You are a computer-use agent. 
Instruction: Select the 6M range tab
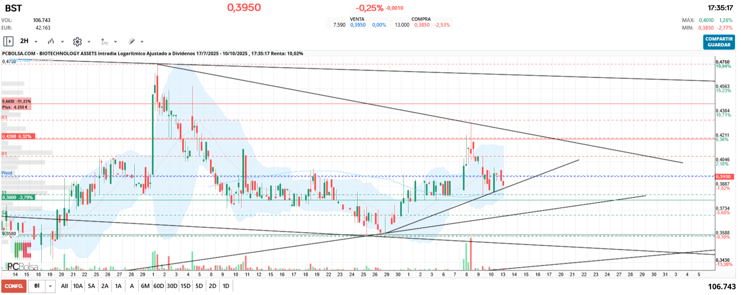pyautogui.click(x=145, y=286)
